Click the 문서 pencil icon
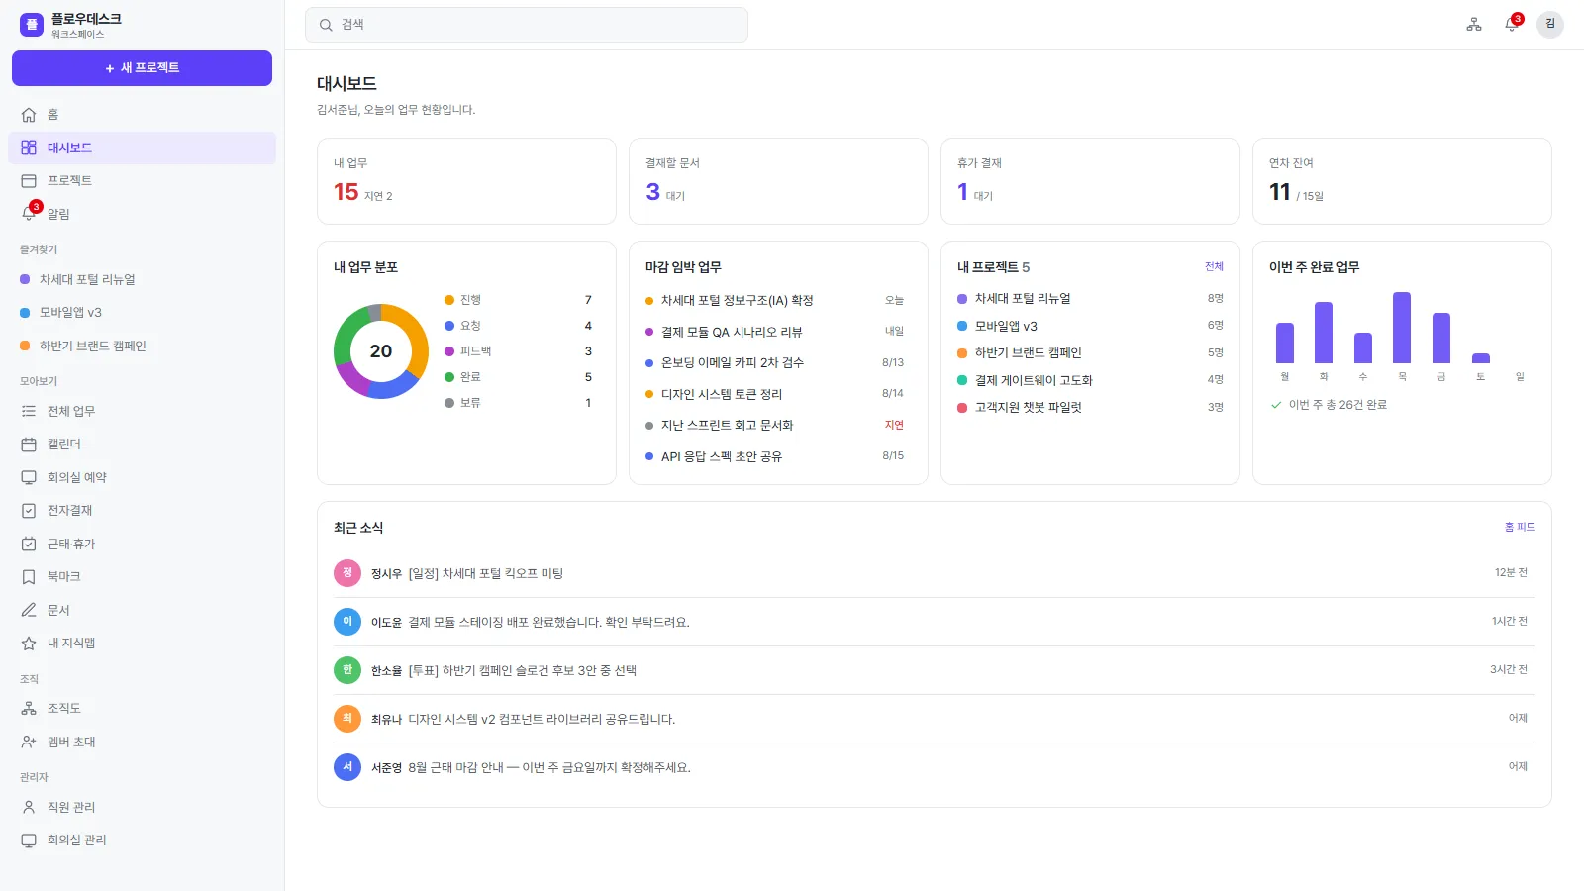 tap(29, 610)
